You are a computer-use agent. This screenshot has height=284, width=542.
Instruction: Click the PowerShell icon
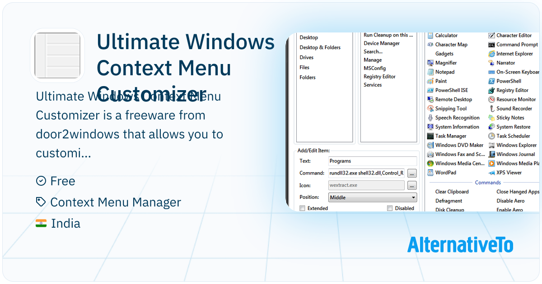pos(492,81)
